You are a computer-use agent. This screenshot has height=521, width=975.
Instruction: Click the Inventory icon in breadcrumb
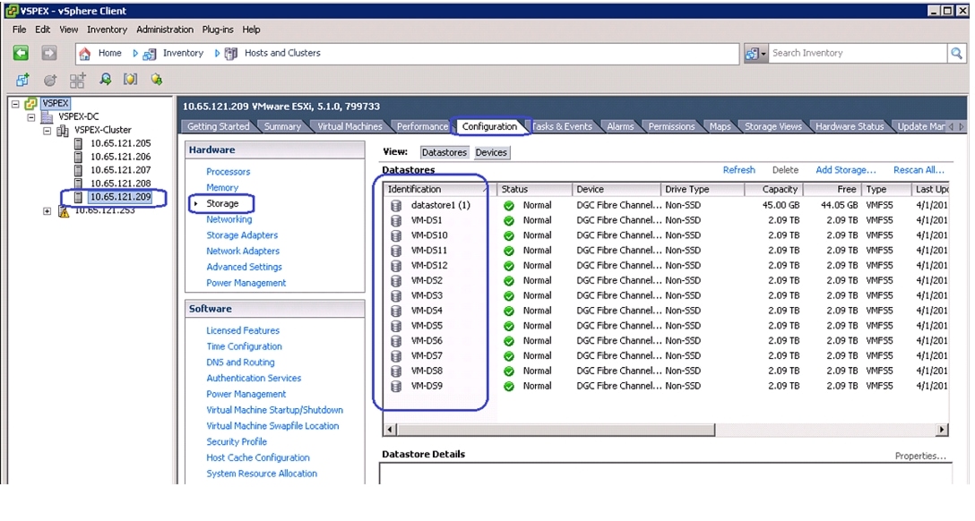150,54
